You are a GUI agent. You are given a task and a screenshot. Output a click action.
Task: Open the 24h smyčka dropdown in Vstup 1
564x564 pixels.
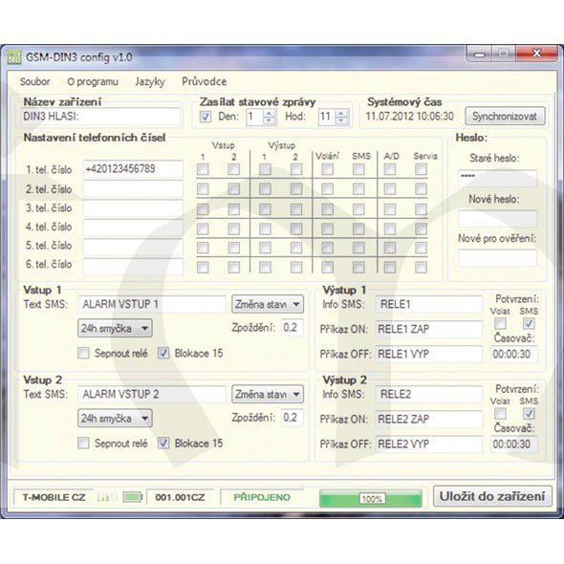pyautogui.click(x=115, y=328)
